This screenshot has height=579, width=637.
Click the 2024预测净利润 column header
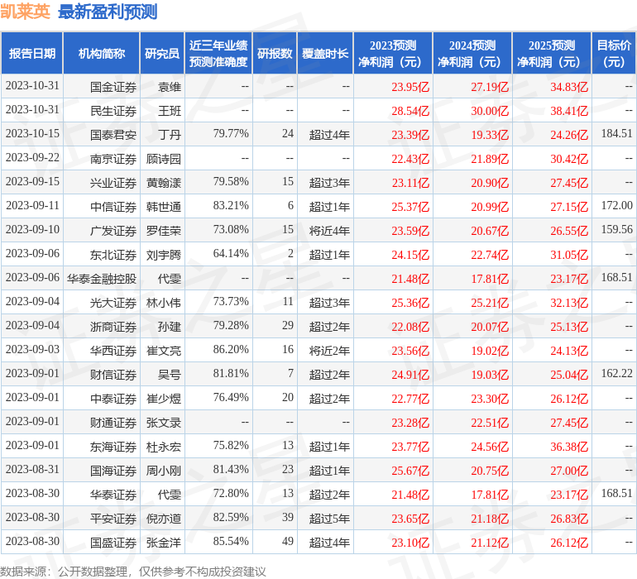pyautogui.click(x=472, y=53)
